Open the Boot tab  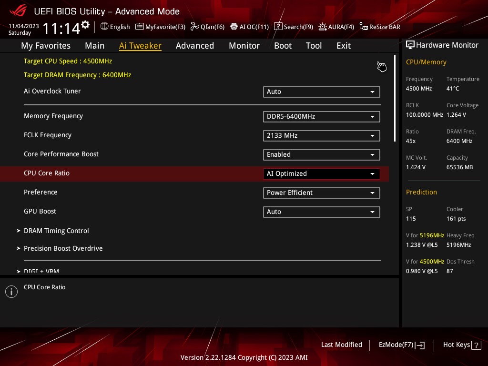click(x=283, y=46)
